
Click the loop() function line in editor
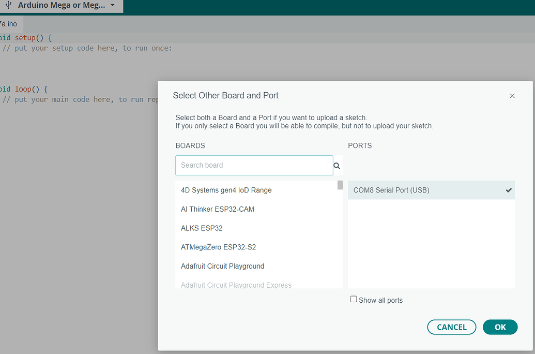(x=24, y=89)
